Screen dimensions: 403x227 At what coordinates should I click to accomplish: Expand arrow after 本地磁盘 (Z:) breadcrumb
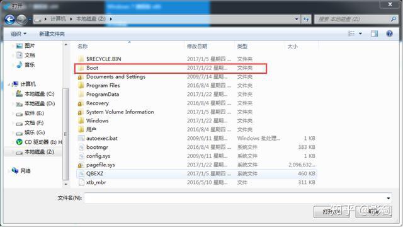click(111, 19)
